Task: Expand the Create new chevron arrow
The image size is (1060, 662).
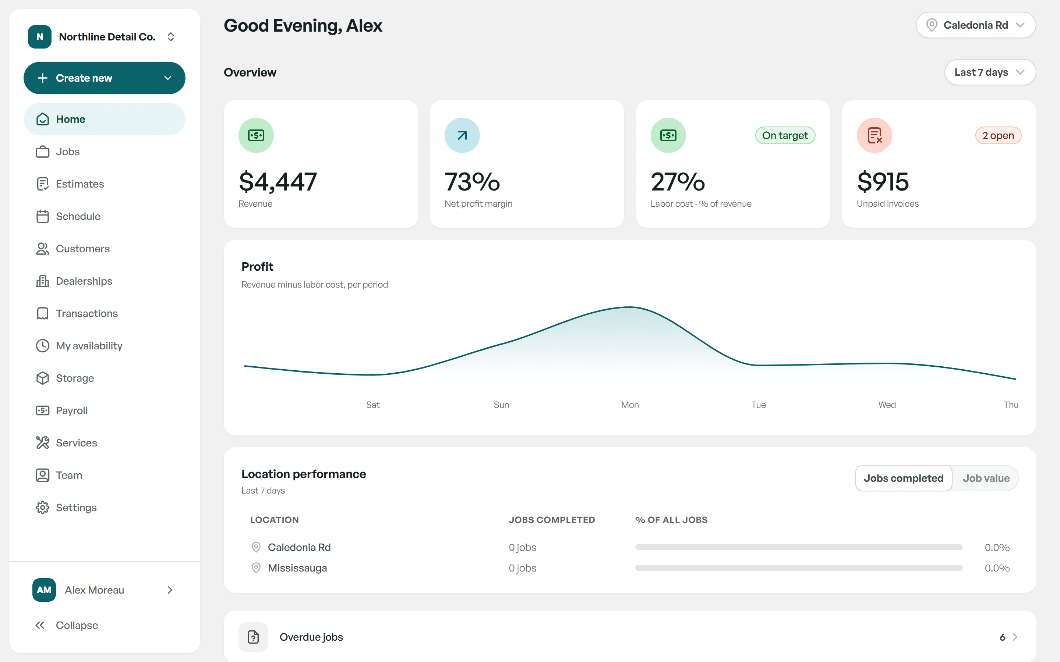Action: [x=168, y=78]
